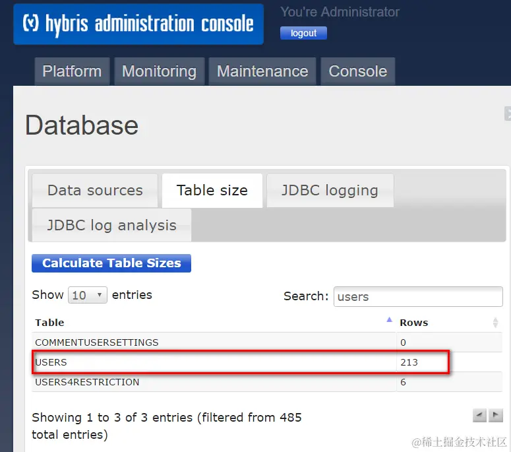Click the 0 rows value for COMMENTUSERSETTINGS
This screenshot has width=511, height=452.
[x=403, y=342]
